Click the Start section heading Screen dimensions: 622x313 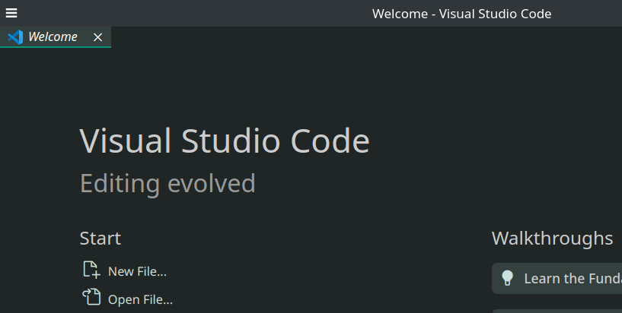(100, 239)
